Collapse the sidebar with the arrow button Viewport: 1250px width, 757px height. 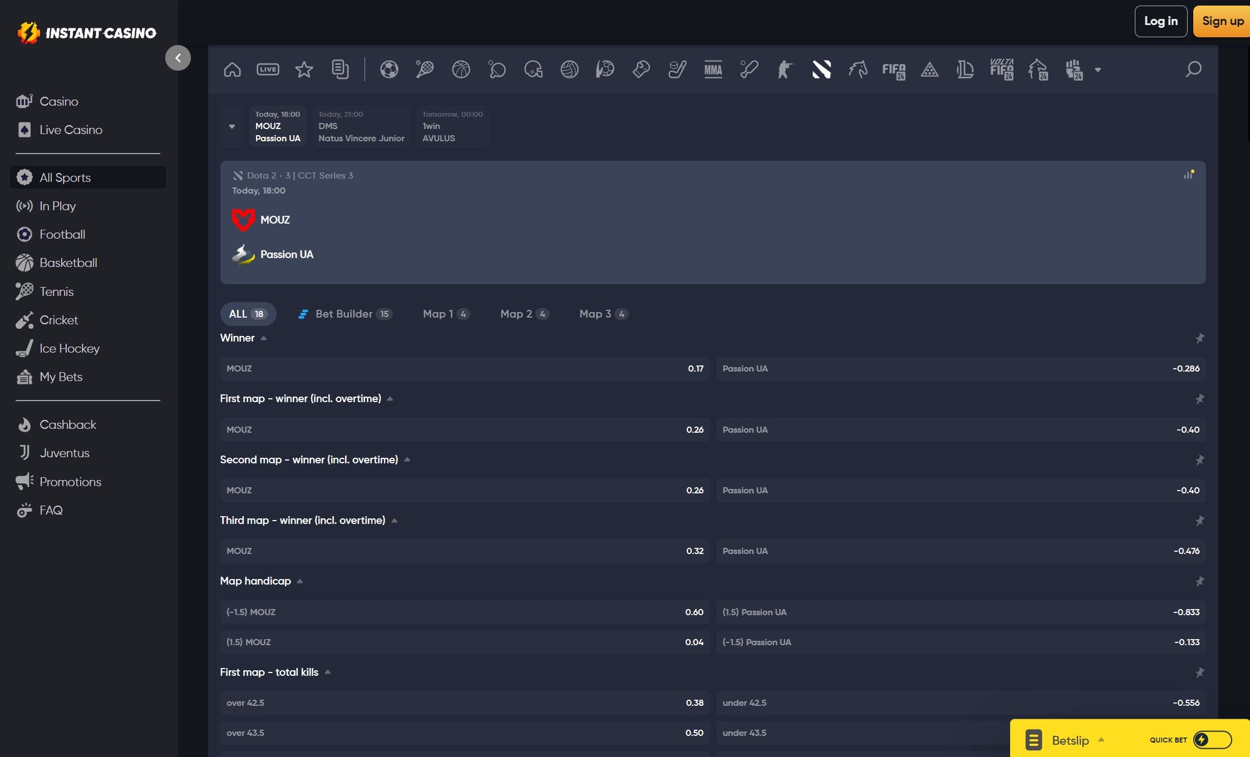(178, 58)
